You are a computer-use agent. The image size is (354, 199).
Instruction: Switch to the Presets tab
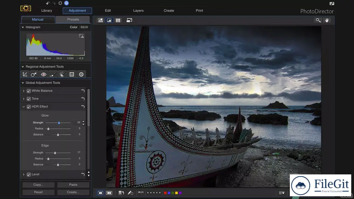(x=73, y=20)
